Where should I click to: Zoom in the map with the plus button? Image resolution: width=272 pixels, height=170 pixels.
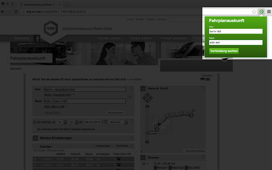(147, 107)
